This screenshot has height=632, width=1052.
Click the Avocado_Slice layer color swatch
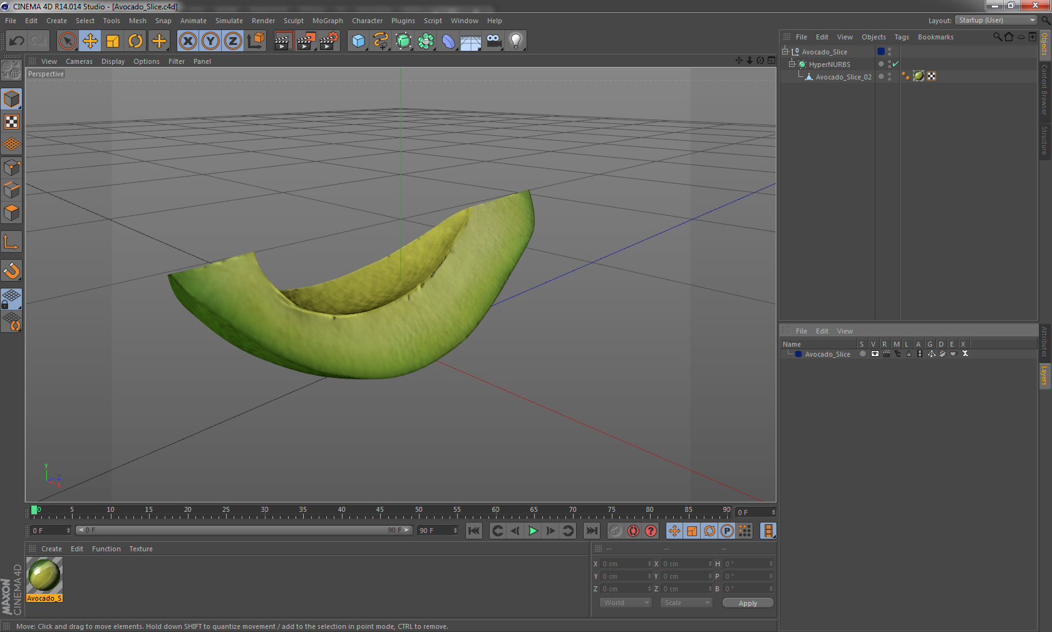[798, 354]
